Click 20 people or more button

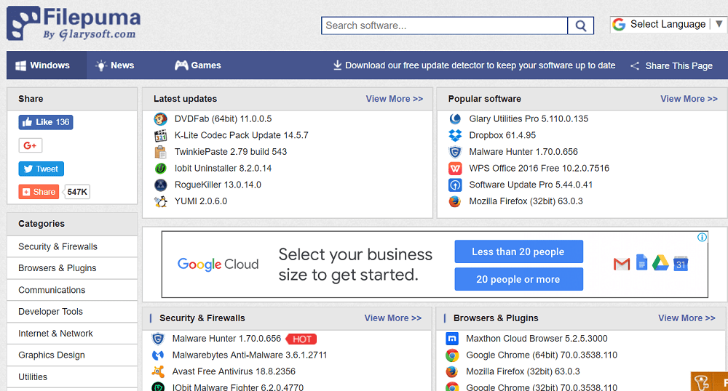click(x=518, y=279)
